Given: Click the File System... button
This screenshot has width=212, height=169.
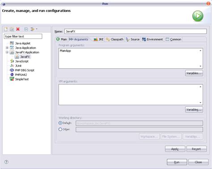Looking at the screenshot, I should 171,136.
